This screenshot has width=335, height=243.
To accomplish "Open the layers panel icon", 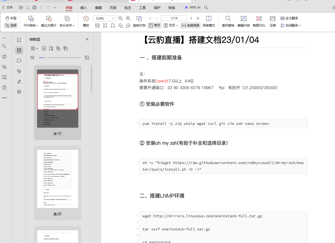I will click(19, 92).
